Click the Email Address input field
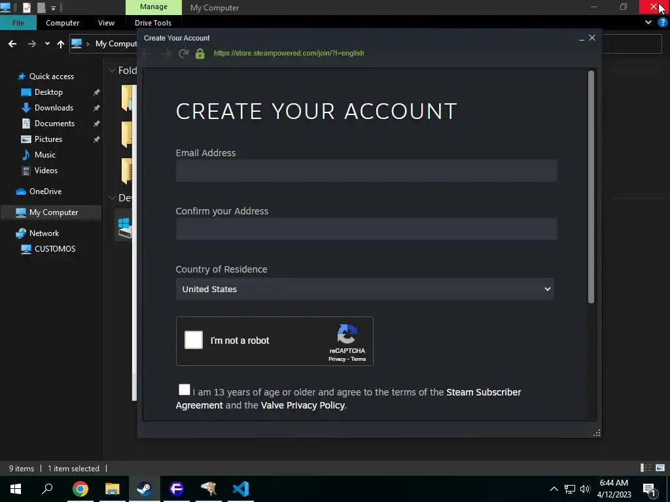 pos(366,171)
